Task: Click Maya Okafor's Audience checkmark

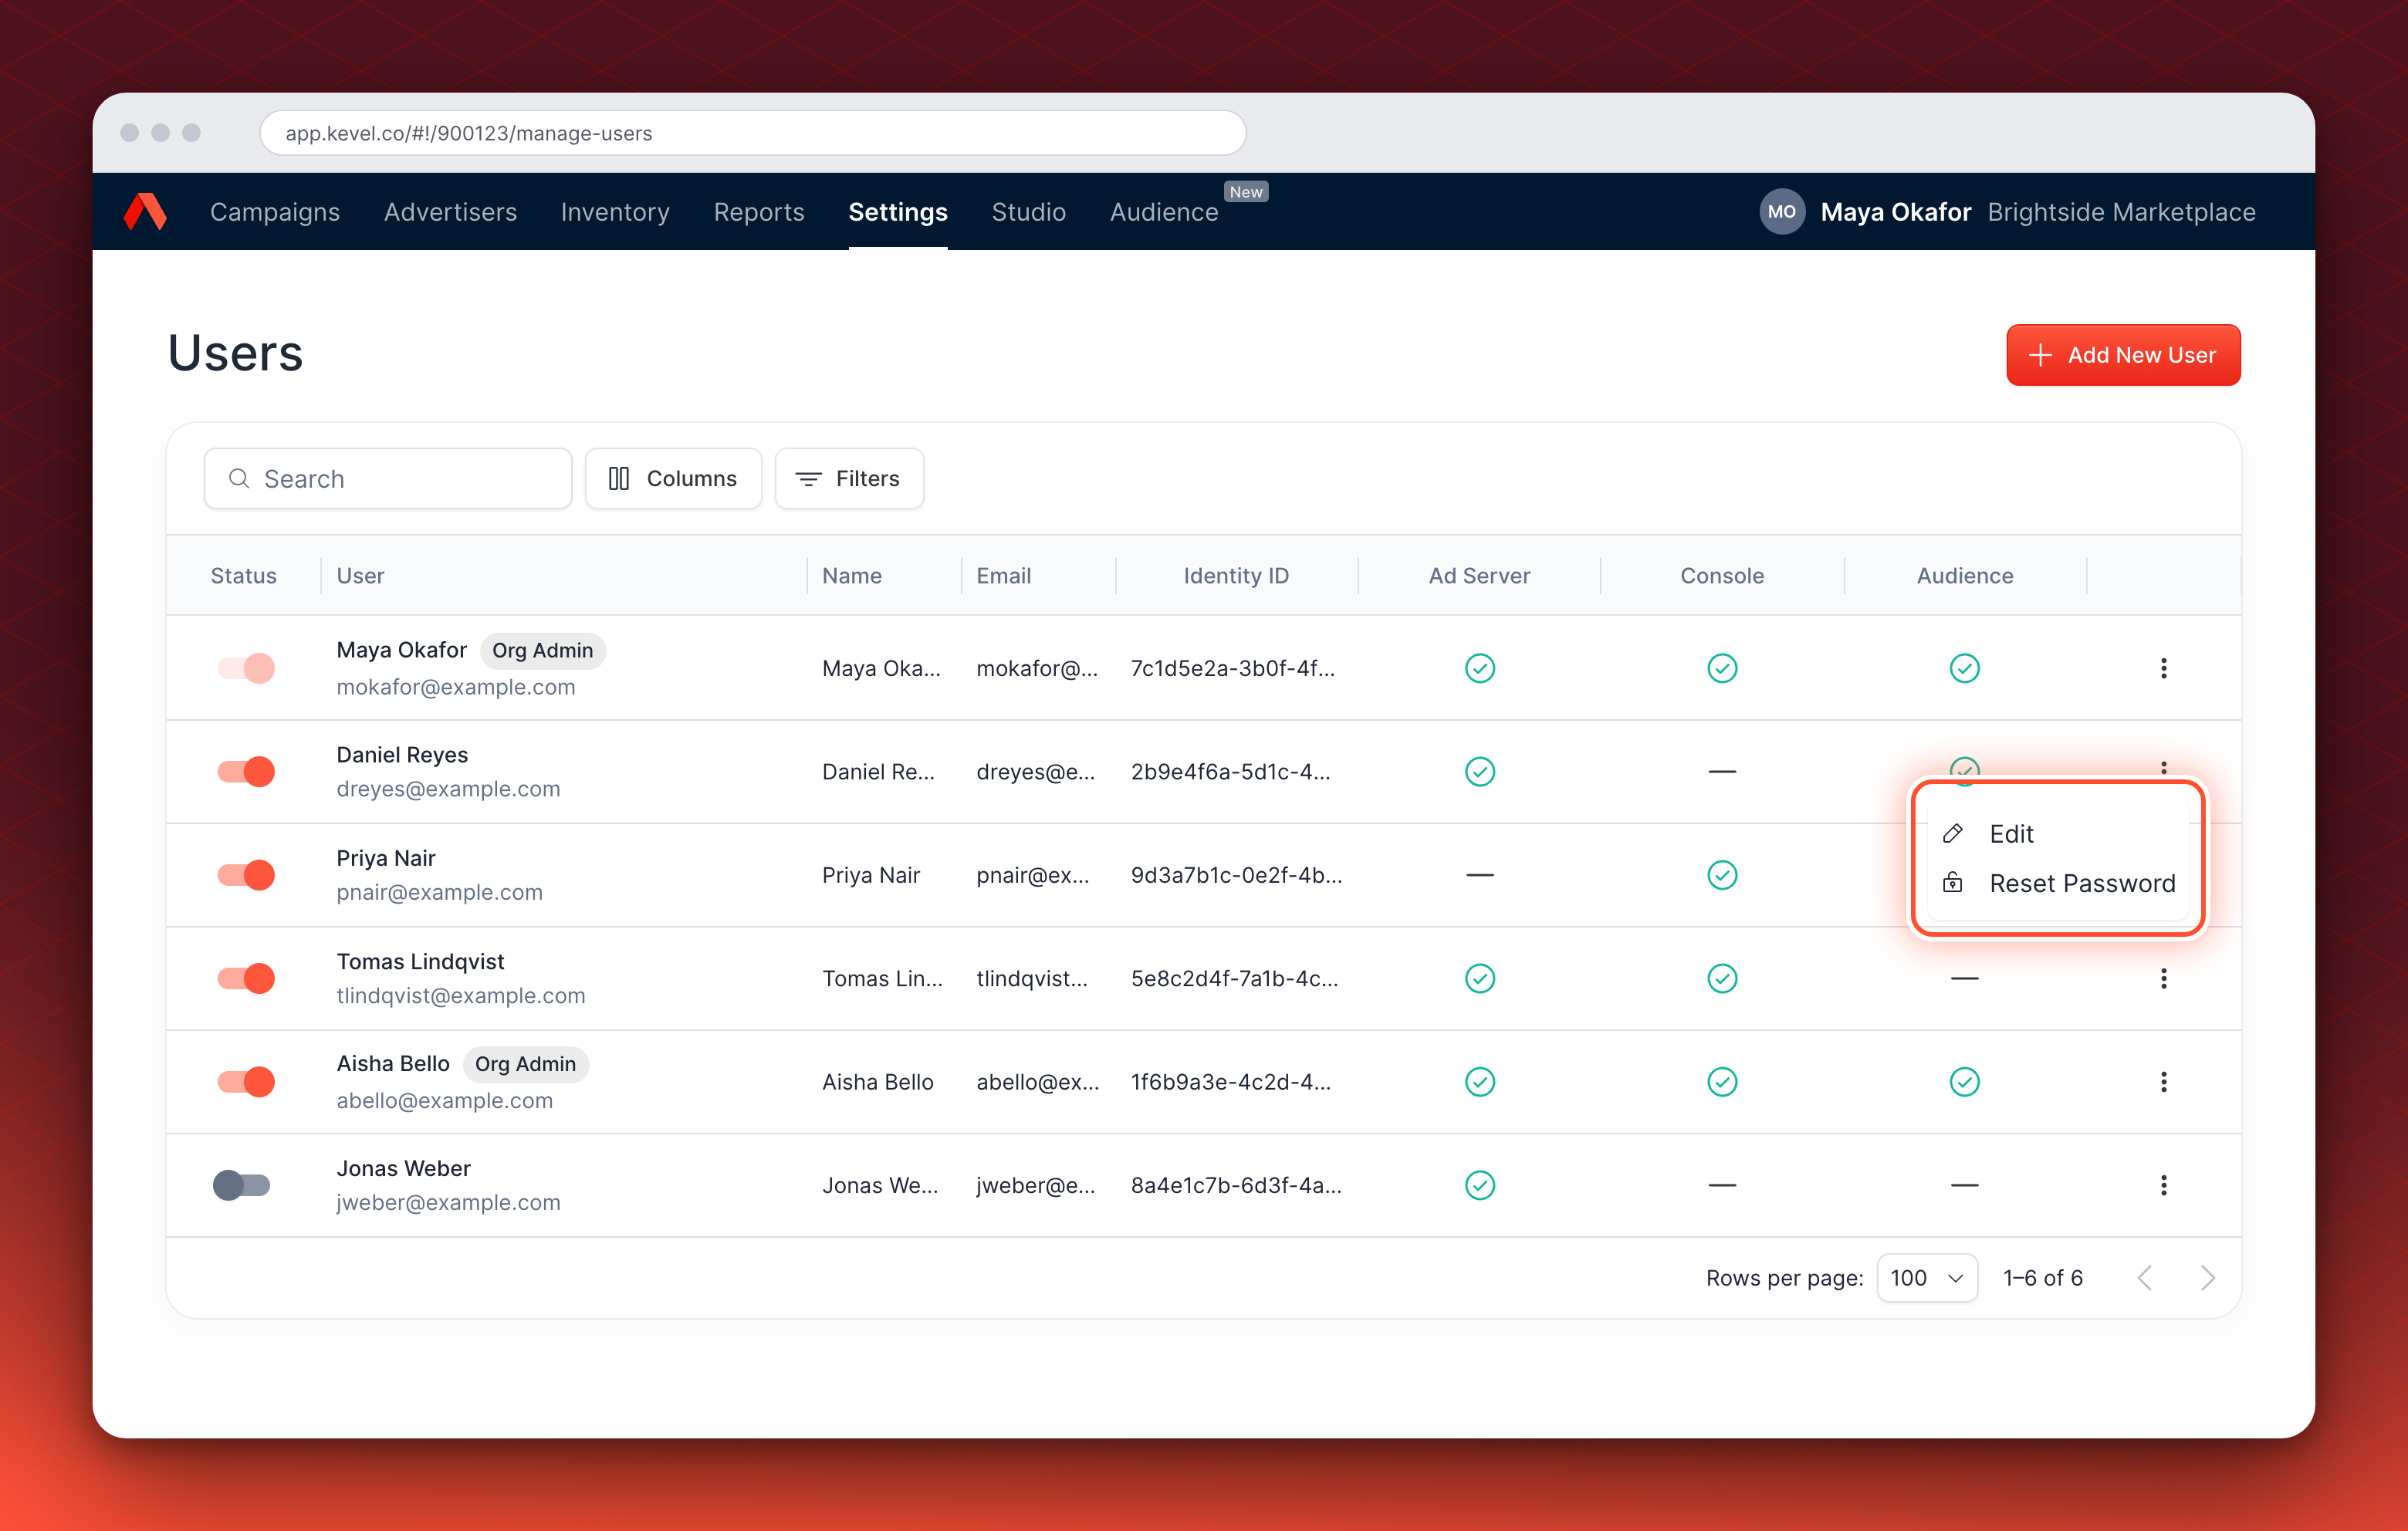Action: pos(1964,668)
